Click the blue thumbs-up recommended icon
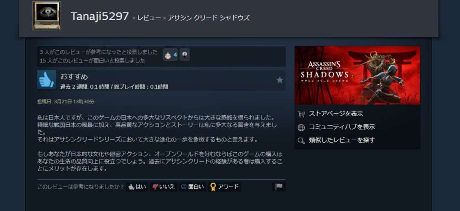Screen dimensions: 460x211 pyautogui.click(x=47, y=79)
